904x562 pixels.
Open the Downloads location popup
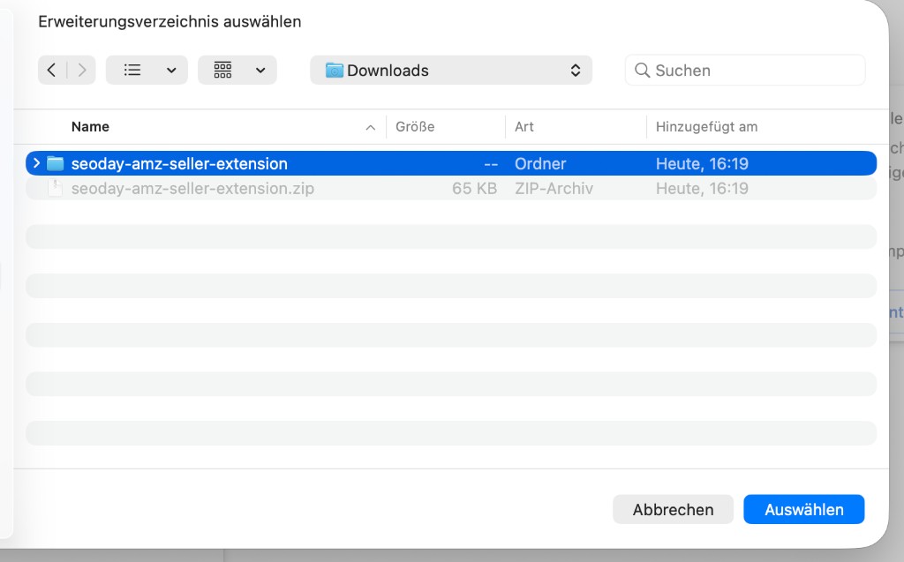coord(451,71)
